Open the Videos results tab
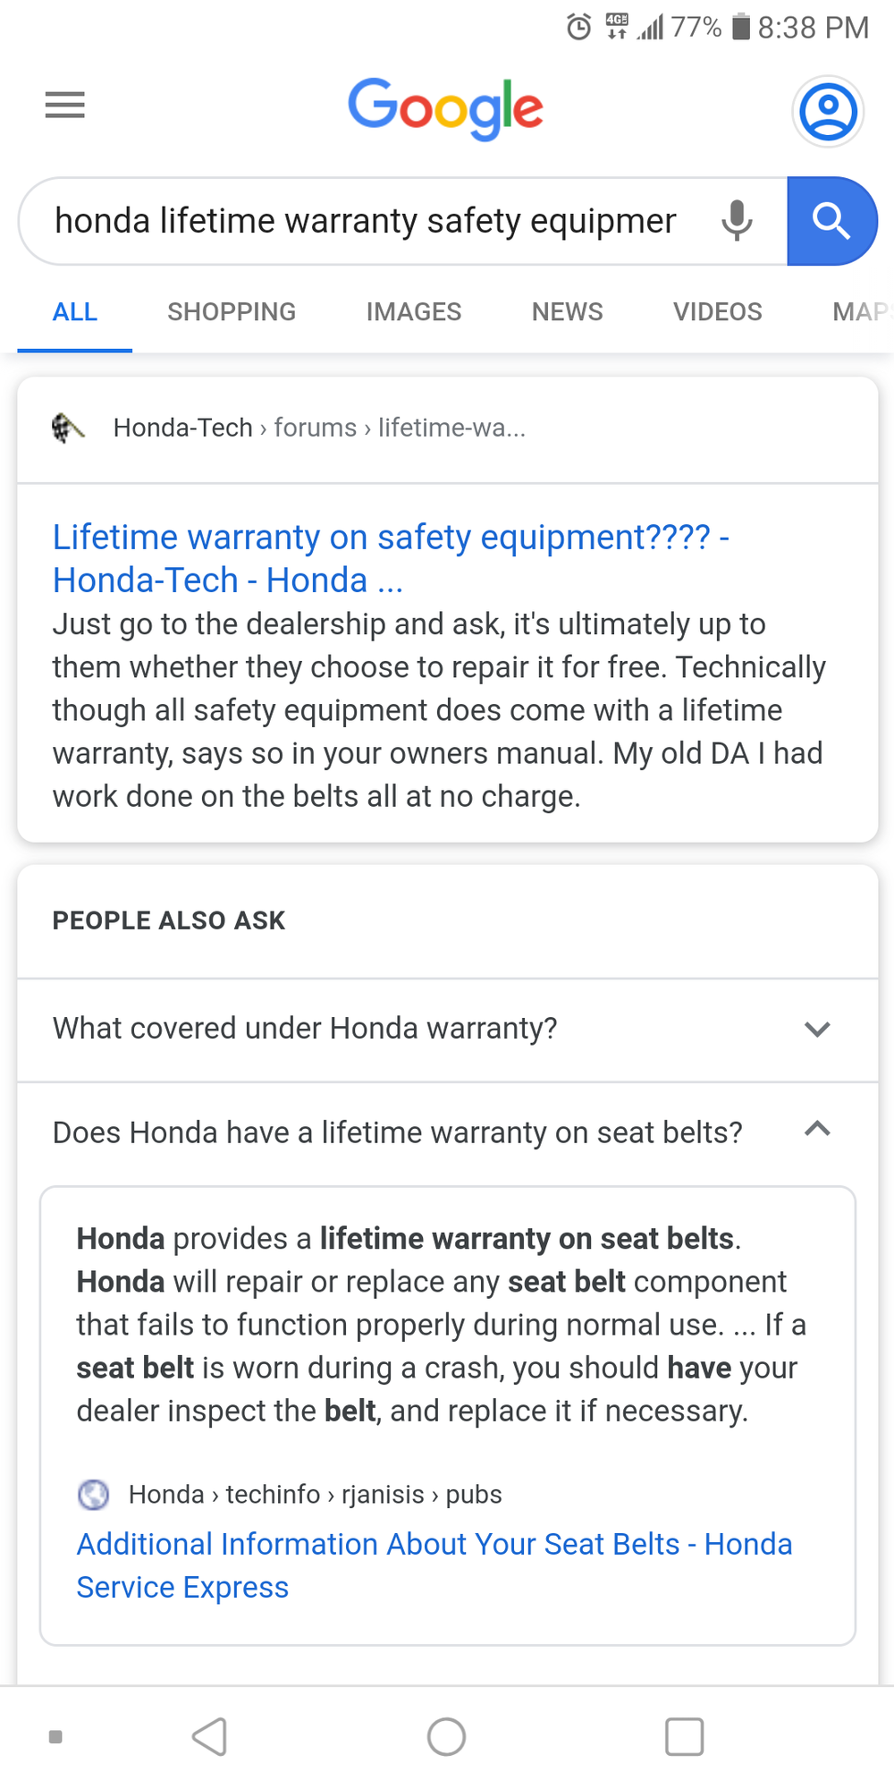 pyautogui.click(x=717, y=312)
